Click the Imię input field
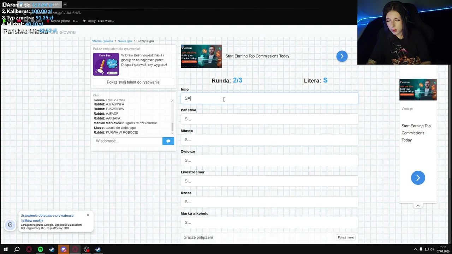This screenshot has width=452, height=254. click(269, 98)
